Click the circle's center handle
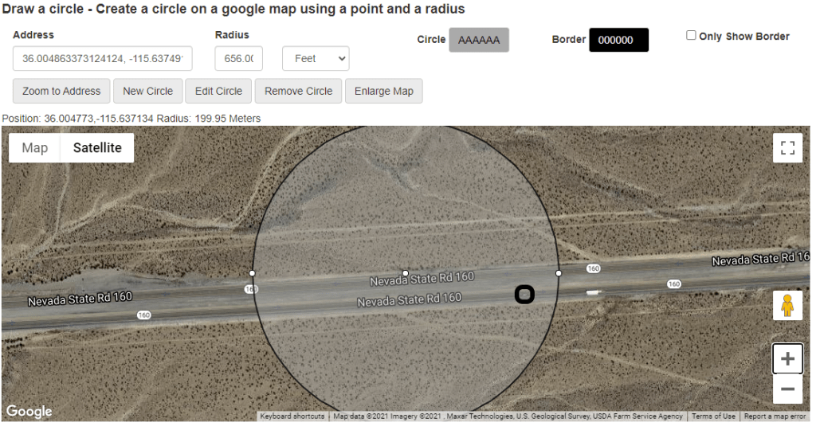The height and width of the screenshot is (426, 816). (406, 273)
